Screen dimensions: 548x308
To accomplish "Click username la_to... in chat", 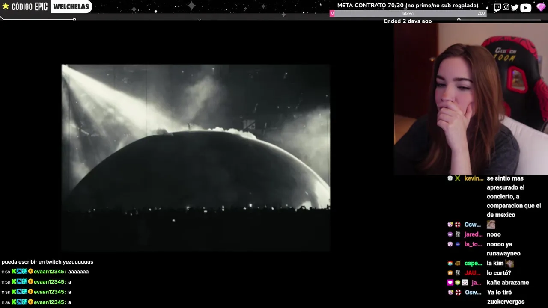I will coord(473,244).
